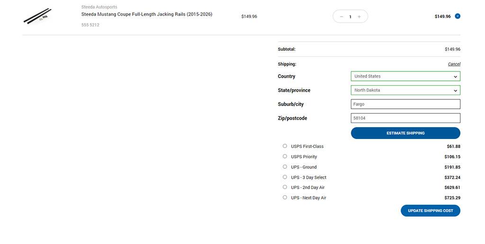This screenshot has height=244, width=485.
Task: Click the $372.24 3 Day Select price
Action: click(452, 177)
